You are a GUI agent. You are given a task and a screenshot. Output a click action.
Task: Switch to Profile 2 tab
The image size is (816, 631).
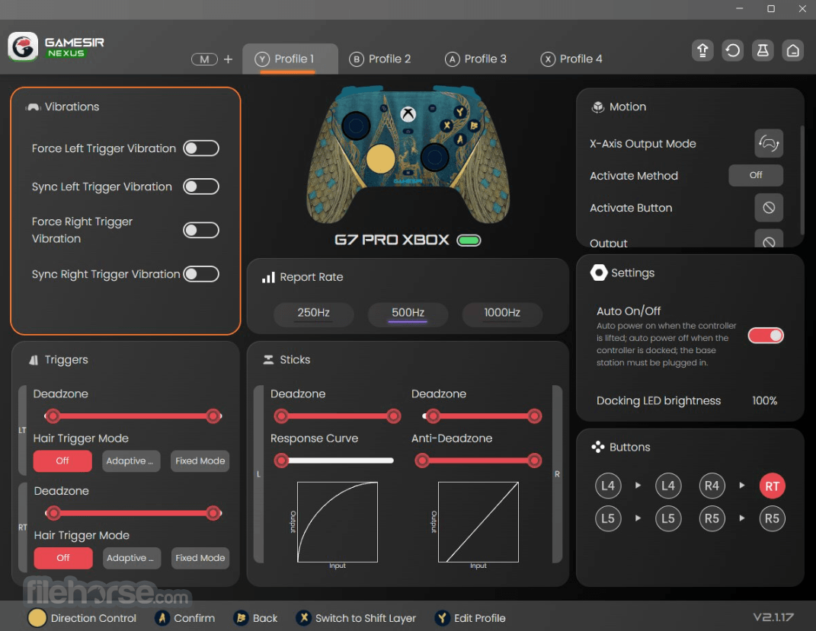click(x=380, y=59)
